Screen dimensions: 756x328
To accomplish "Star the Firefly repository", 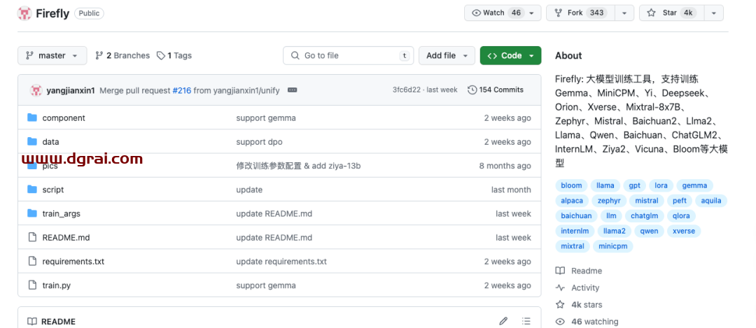I will tap(672, 13).
